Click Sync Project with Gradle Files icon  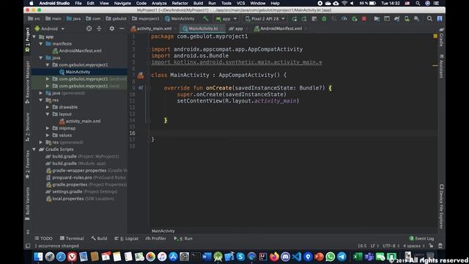[397, 19]
